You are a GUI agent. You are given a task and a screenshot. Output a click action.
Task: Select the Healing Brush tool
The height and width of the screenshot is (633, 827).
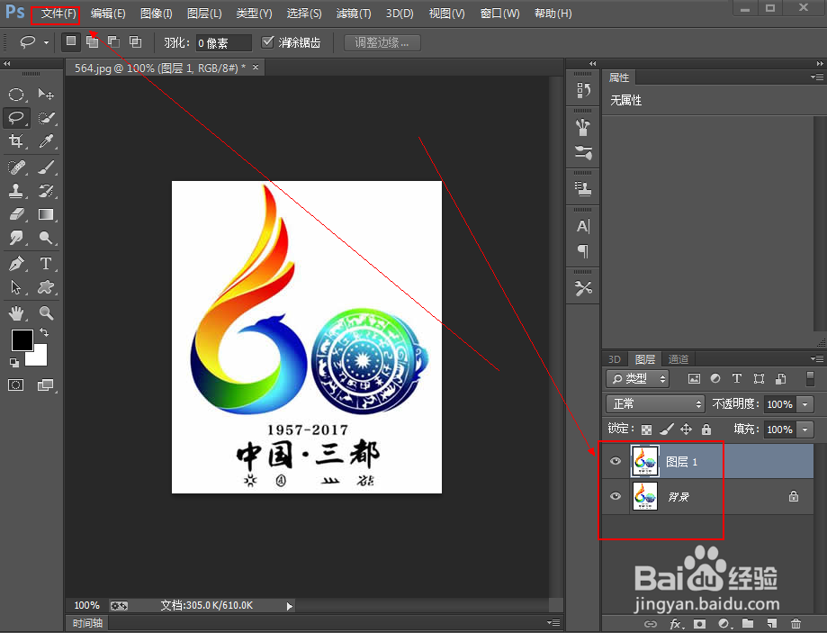[16, 167]
